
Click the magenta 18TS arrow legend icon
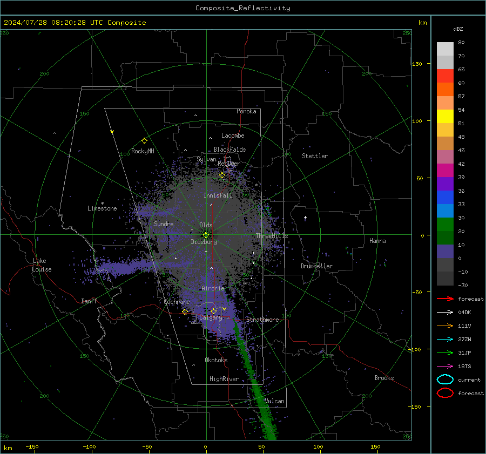coord(445,367)
